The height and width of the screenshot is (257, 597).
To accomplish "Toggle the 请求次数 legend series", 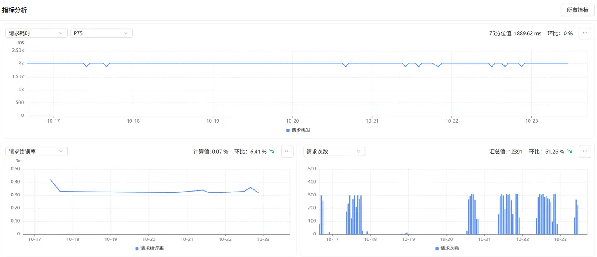I will (447, 249).
